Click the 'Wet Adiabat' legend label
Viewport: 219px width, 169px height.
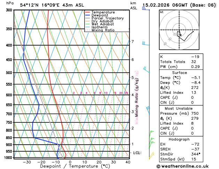(103, 24)
